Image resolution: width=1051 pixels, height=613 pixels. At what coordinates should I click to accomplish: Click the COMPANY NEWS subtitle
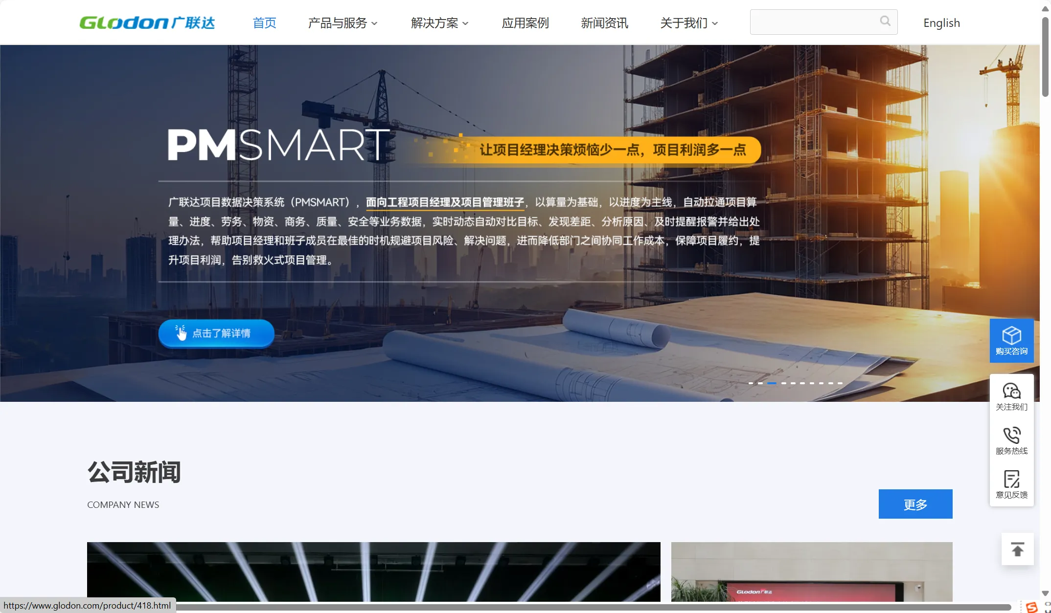click(123, 504)
